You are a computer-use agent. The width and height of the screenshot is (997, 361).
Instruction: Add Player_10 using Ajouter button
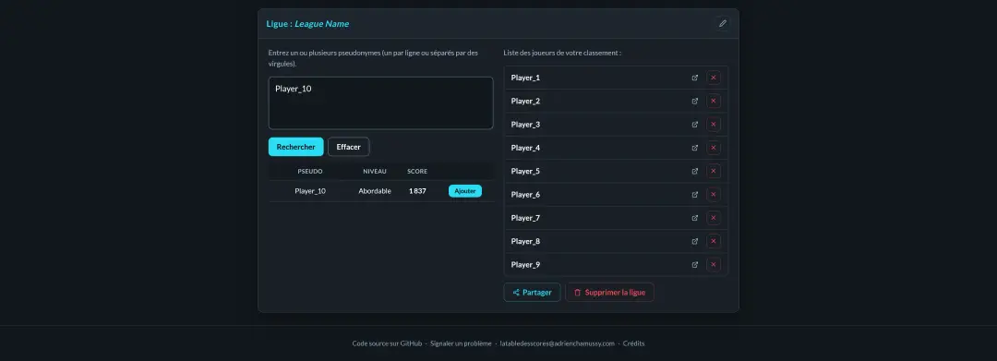pyautogui.click(x=464, y=191)
